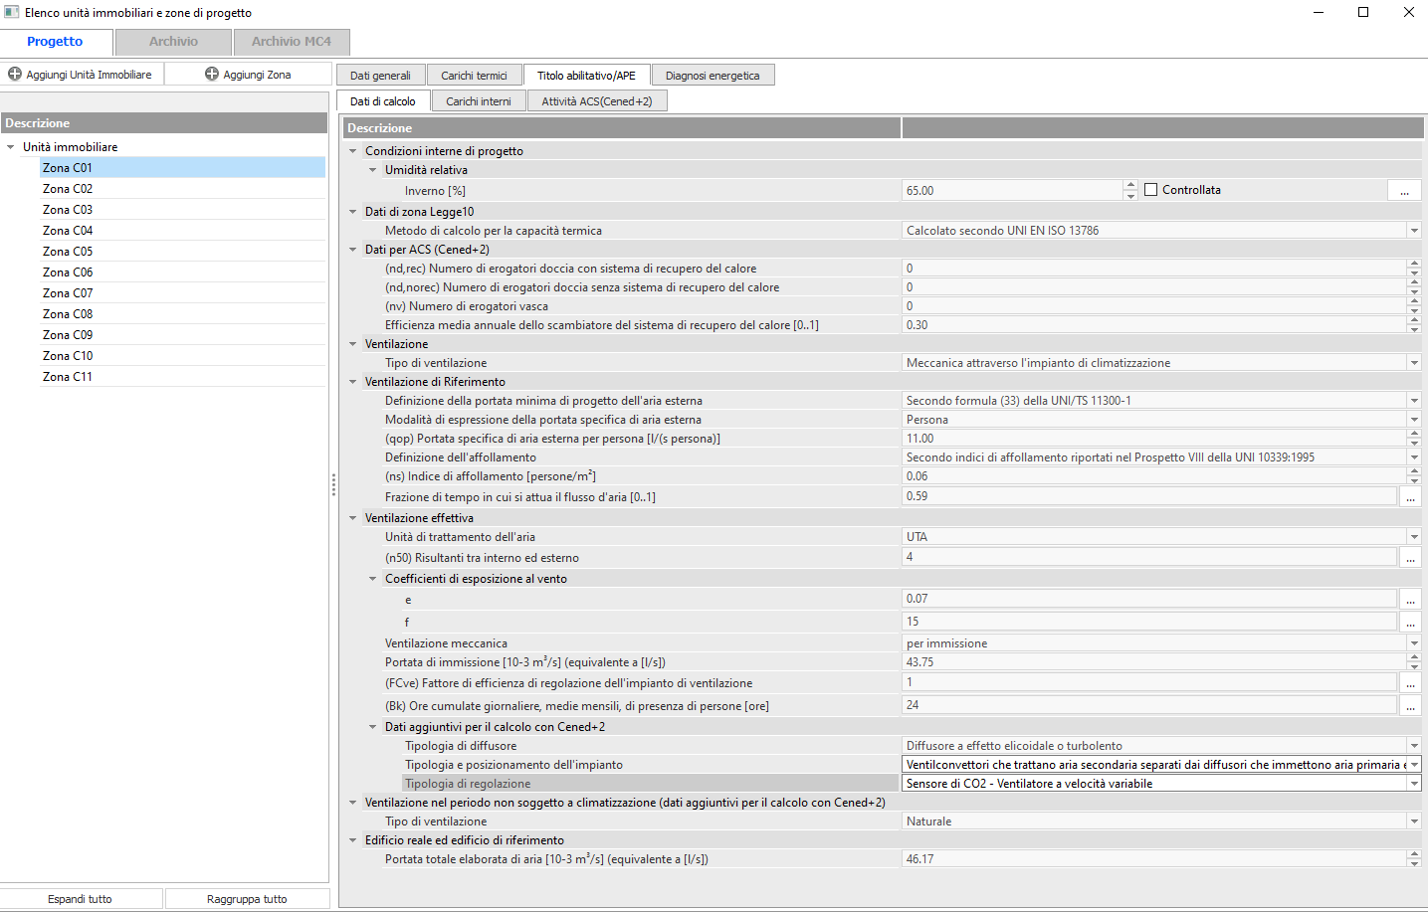This screenshot has height=912, width=1428.
Task: Click the app icon in the title bar
Action: click(12, 12)
